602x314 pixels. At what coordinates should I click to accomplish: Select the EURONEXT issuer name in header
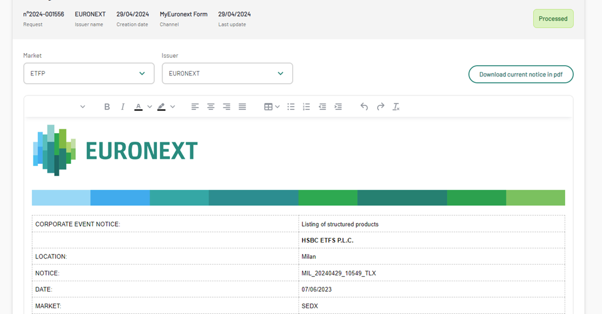pyautogui.click(x=90, y=14)
